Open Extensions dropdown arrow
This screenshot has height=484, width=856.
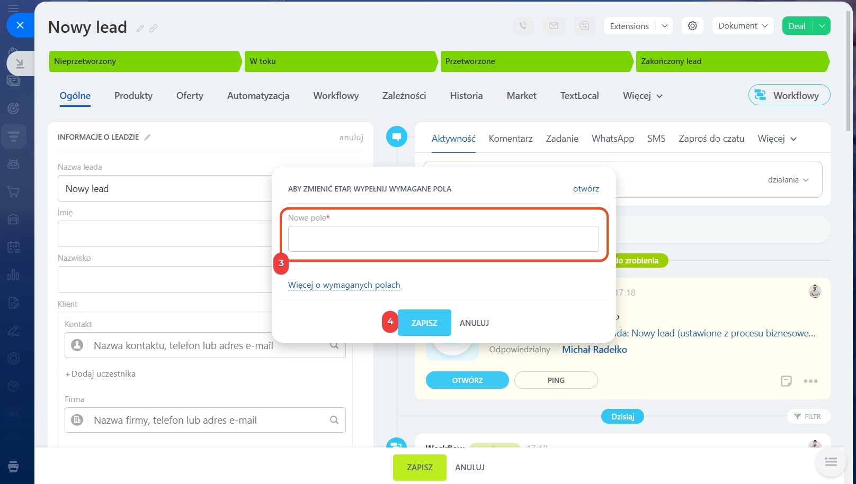[x=664, y=26]
